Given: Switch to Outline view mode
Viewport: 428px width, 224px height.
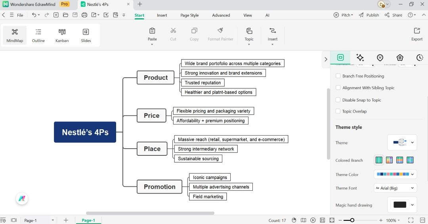Looking at the screenshot, I should [38, 35].
